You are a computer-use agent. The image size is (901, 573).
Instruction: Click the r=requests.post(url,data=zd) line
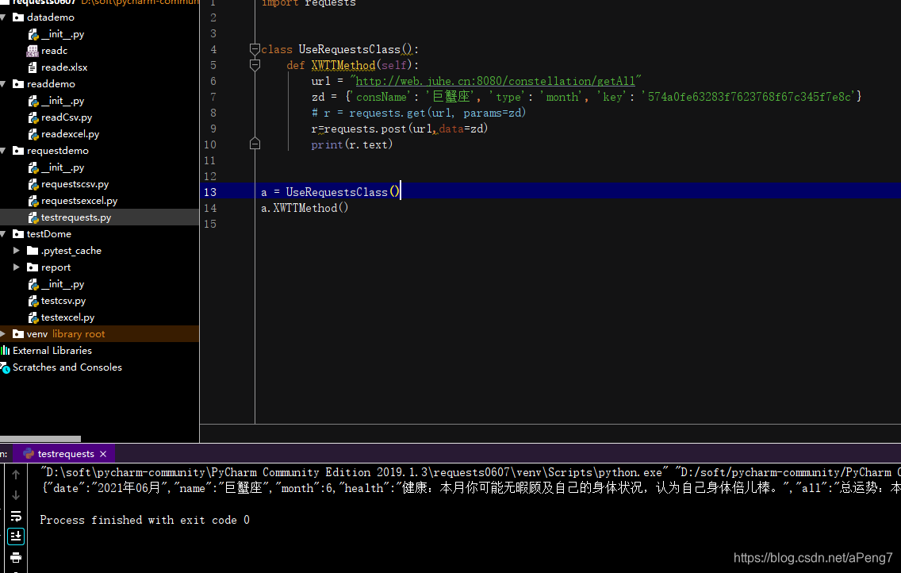400,129
